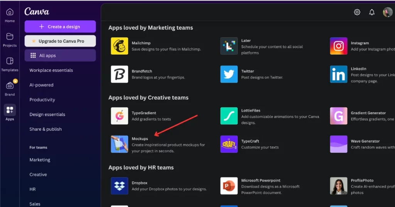Open Sales under For teams

tap(35, 204)
